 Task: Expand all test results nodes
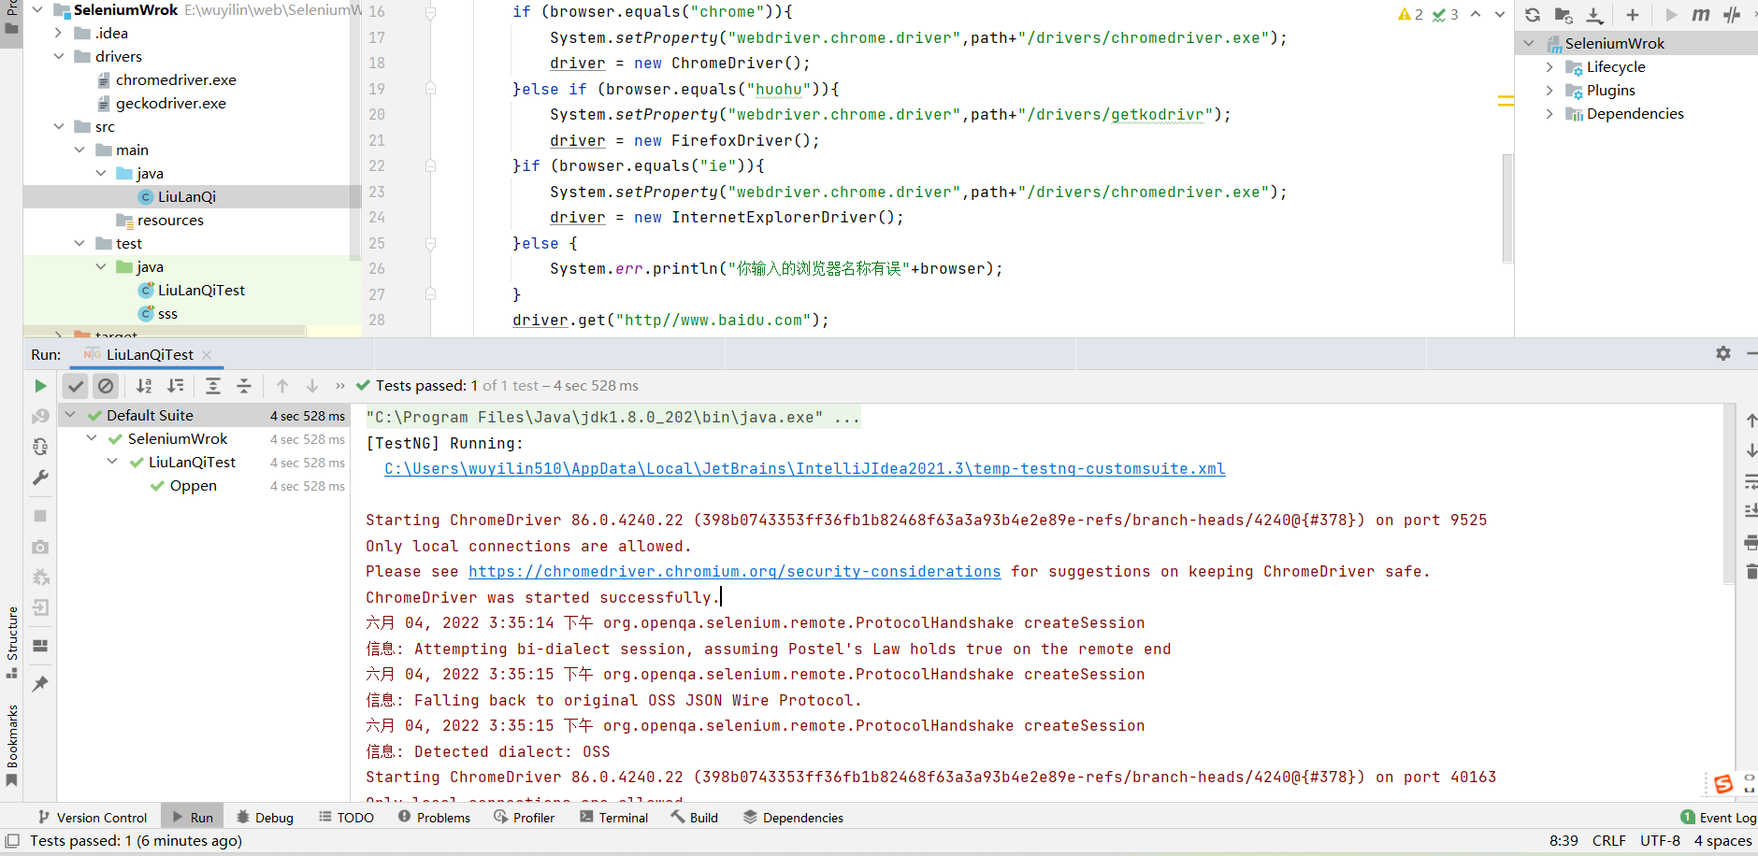(x=213, y=386)
